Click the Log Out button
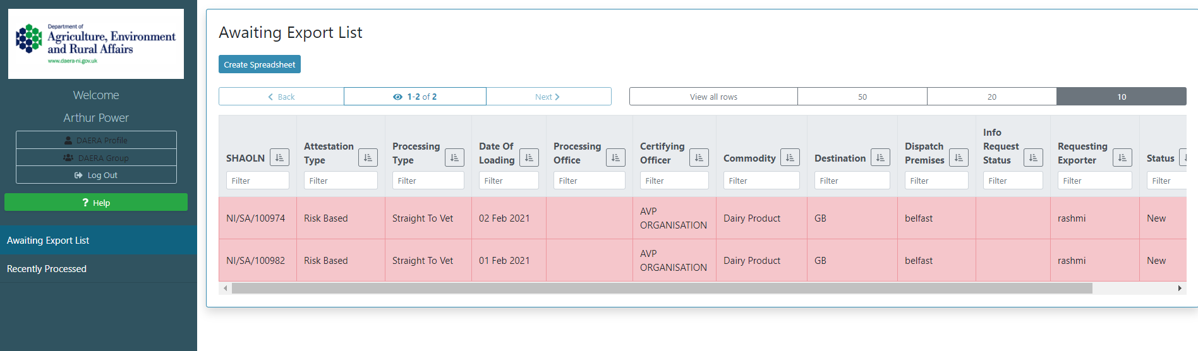 point(96,175)
